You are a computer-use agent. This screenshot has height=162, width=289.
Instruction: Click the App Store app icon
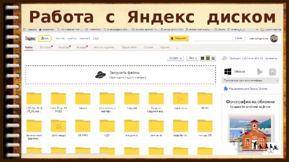(x=272, y=72)
